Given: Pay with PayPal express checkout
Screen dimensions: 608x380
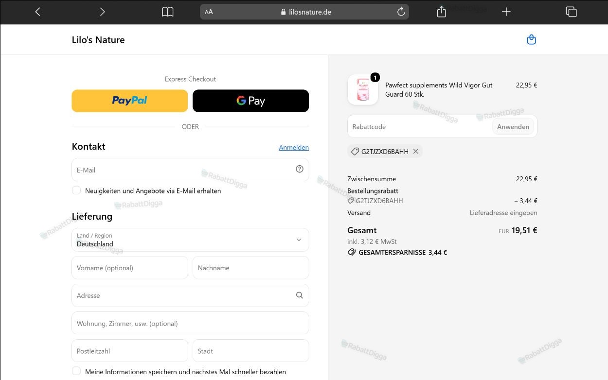Looking at the screenshot, I should 129,101.
